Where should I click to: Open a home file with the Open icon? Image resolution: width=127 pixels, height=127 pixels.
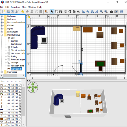point(8,12)
